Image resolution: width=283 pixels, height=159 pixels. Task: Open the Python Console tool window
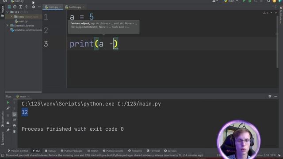pos(113,151)
